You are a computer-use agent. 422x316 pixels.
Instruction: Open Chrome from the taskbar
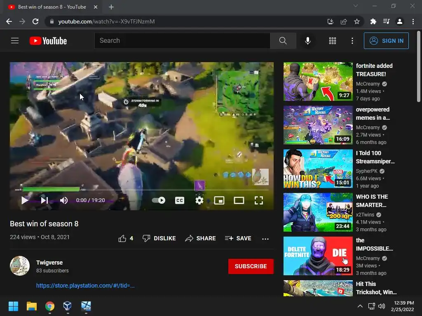(50, 306)
